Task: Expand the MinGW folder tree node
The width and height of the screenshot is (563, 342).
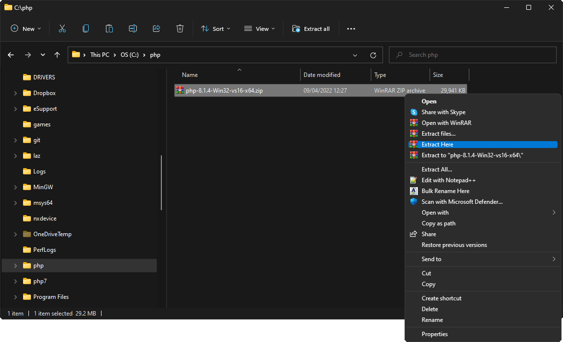Action: point(15,187)
